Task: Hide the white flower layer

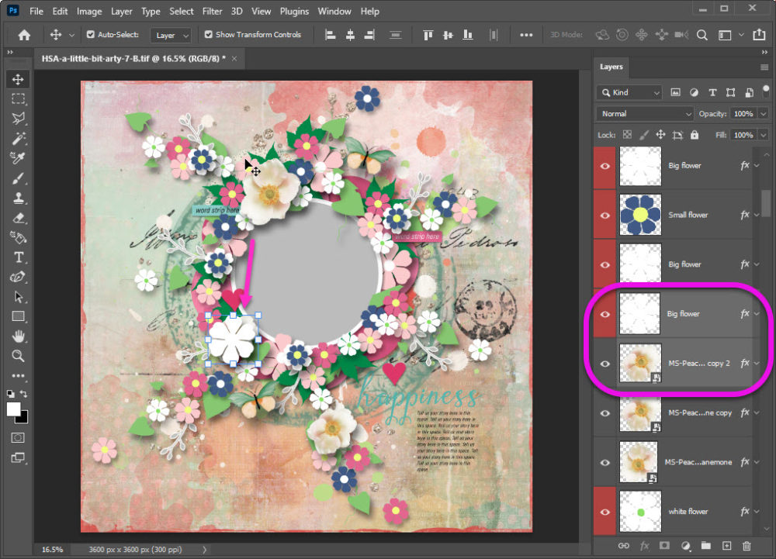Action: pyautogui.click(x=605, y=512)
